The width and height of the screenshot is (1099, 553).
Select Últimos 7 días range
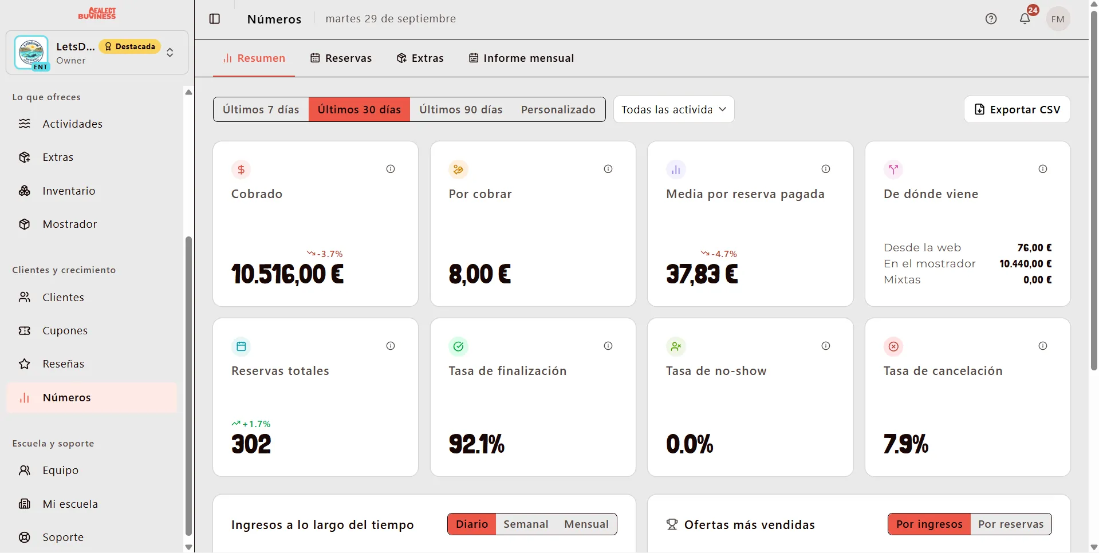(x=261, y=109)
